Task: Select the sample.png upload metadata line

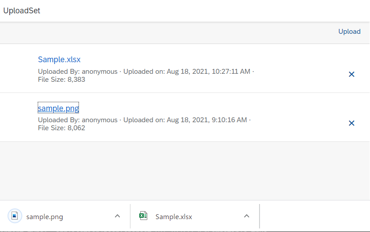Action: [144, 120]
